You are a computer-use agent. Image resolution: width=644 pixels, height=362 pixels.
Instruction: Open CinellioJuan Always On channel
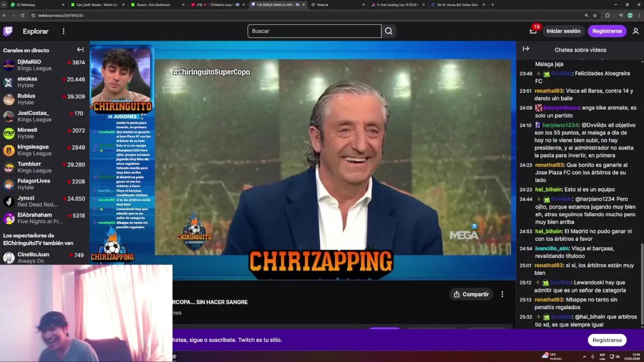44,258
